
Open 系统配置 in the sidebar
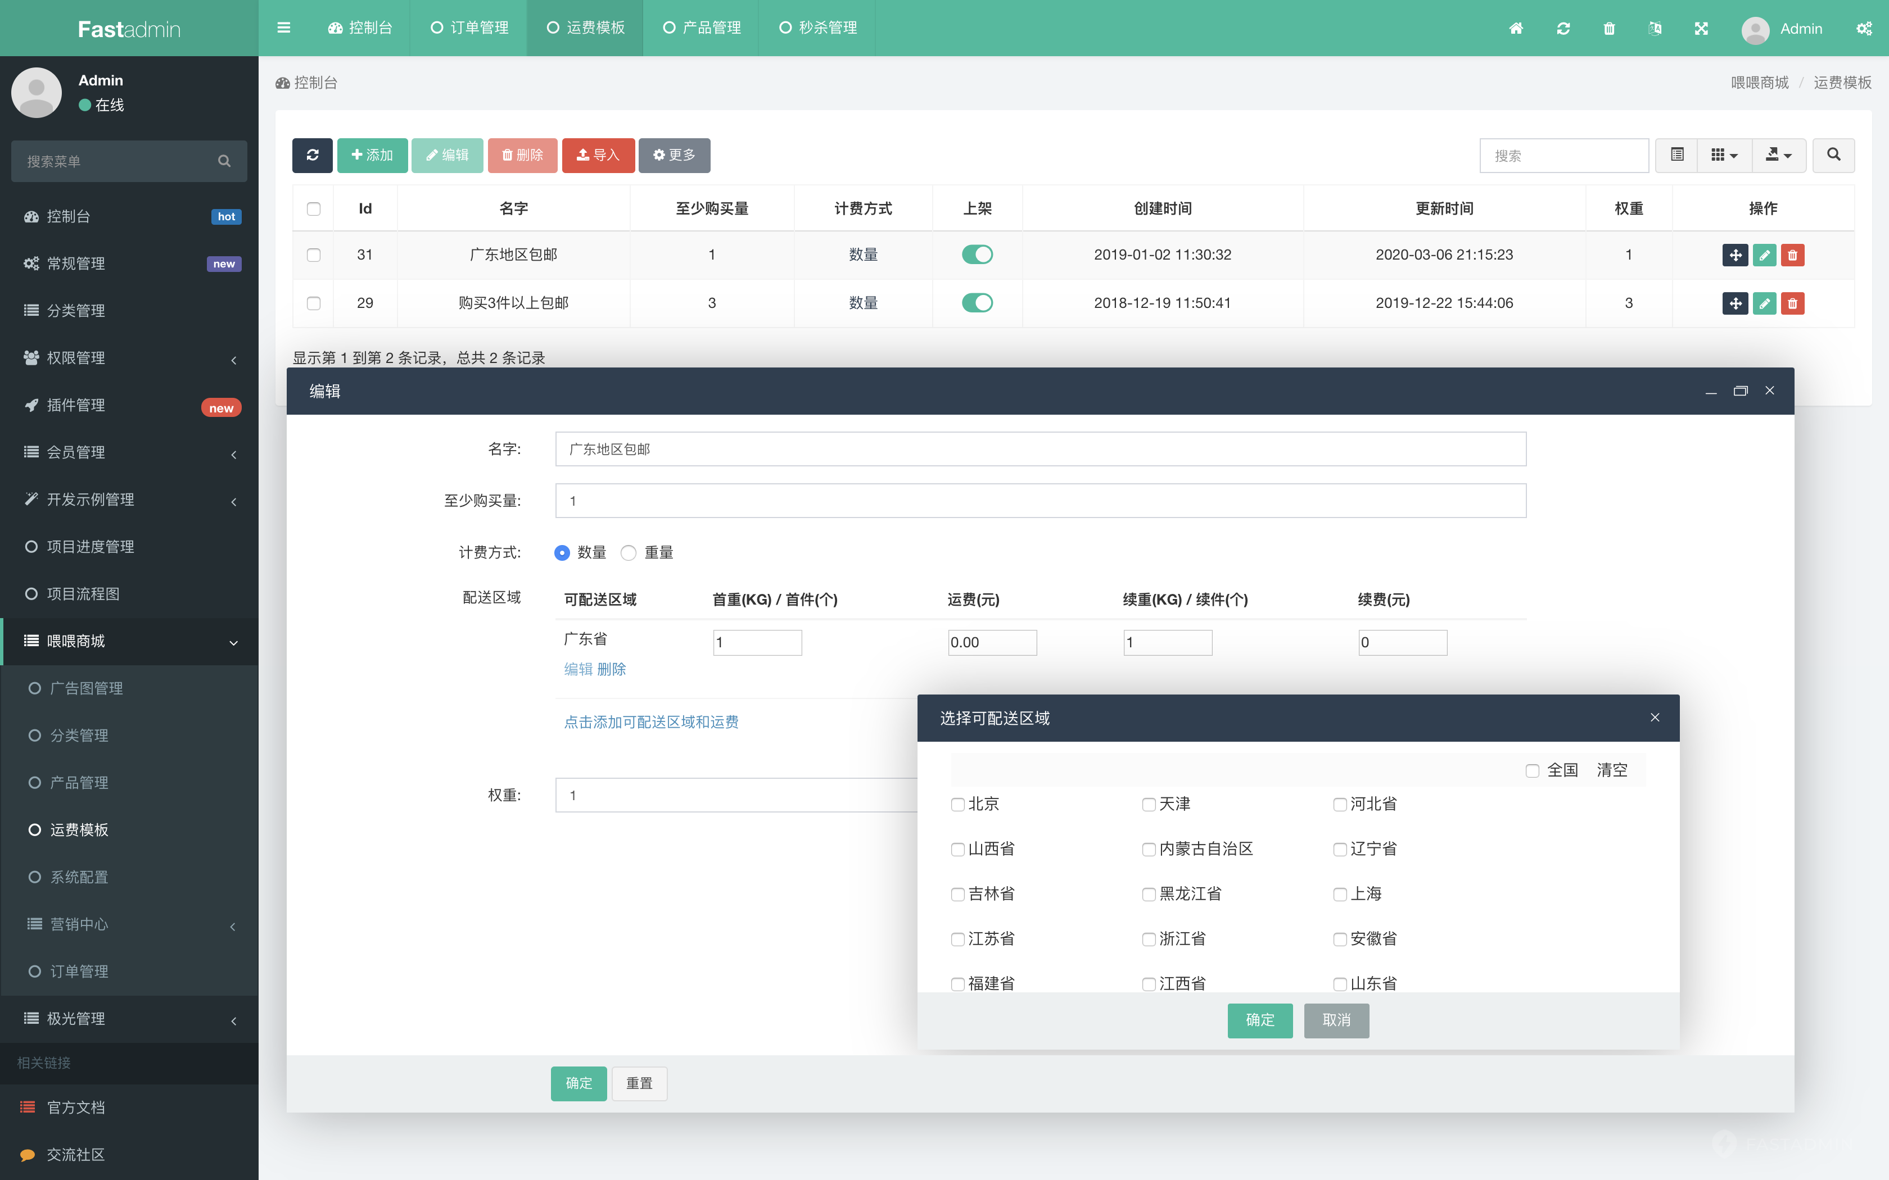(79, 877)
